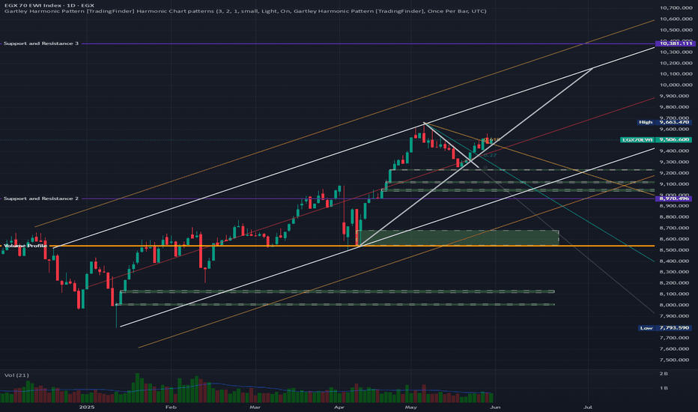This screenshot has height=412, width=698.
Task: Click the 10,600.000 price axis value
Action: click(676, 19)
